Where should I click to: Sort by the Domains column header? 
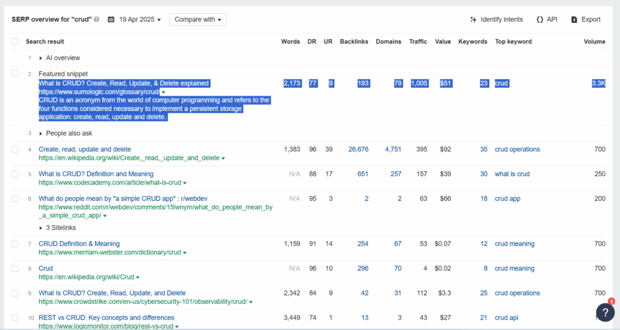388,42
